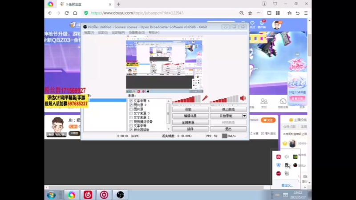Viewport: 356px width, 200px height.
Task: Switch to the 今日点数 tab
Action: [289, 127]
